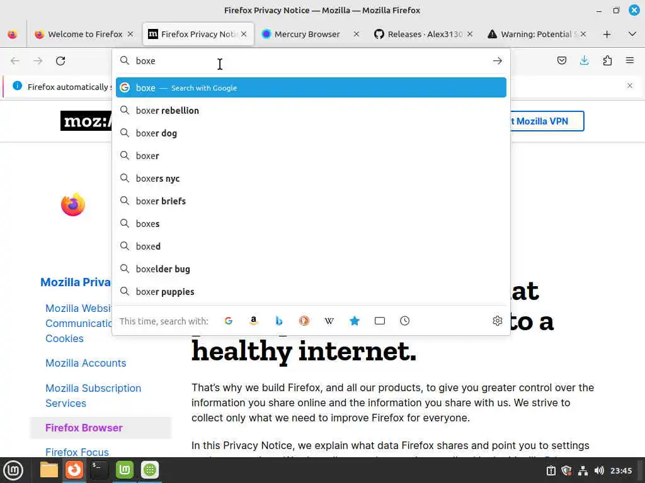Open the Firefox application menu

pos(630,61)
